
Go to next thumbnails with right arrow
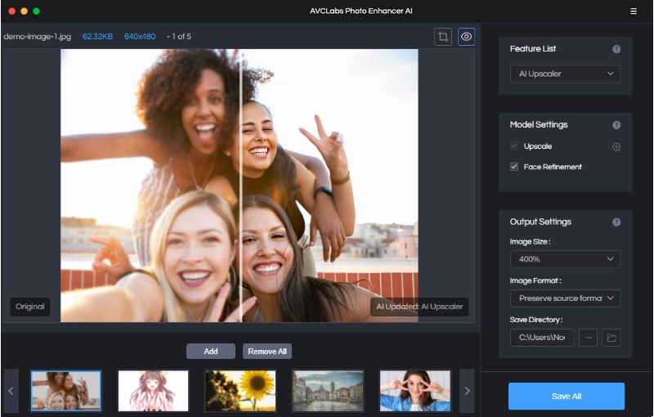pos(467,391)
